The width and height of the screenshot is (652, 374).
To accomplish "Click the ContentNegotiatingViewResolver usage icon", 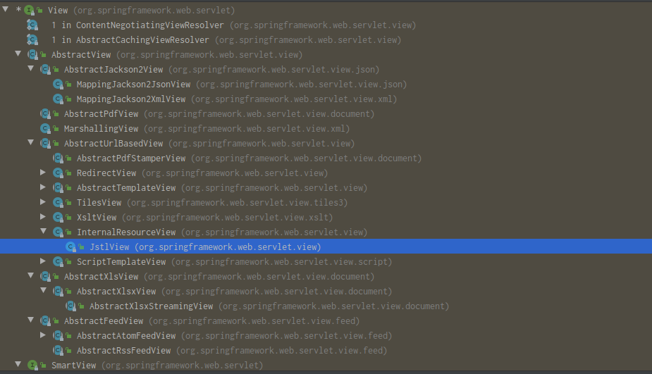I will pos(32,25).
